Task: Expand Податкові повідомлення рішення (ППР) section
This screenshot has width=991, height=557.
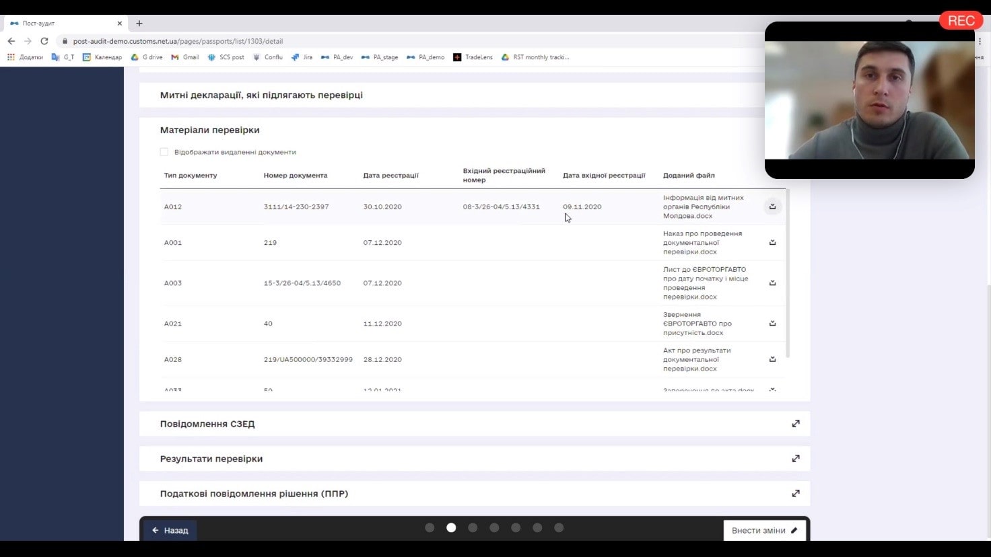Action: click(x=796, y=494)
